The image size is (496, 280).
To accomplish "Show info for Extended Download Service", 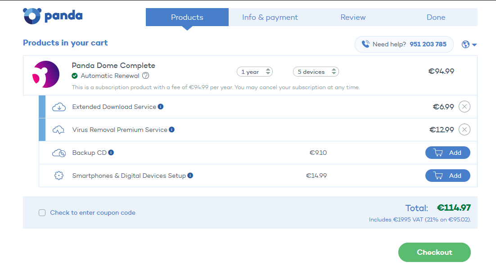I will (x=161, y=107).
